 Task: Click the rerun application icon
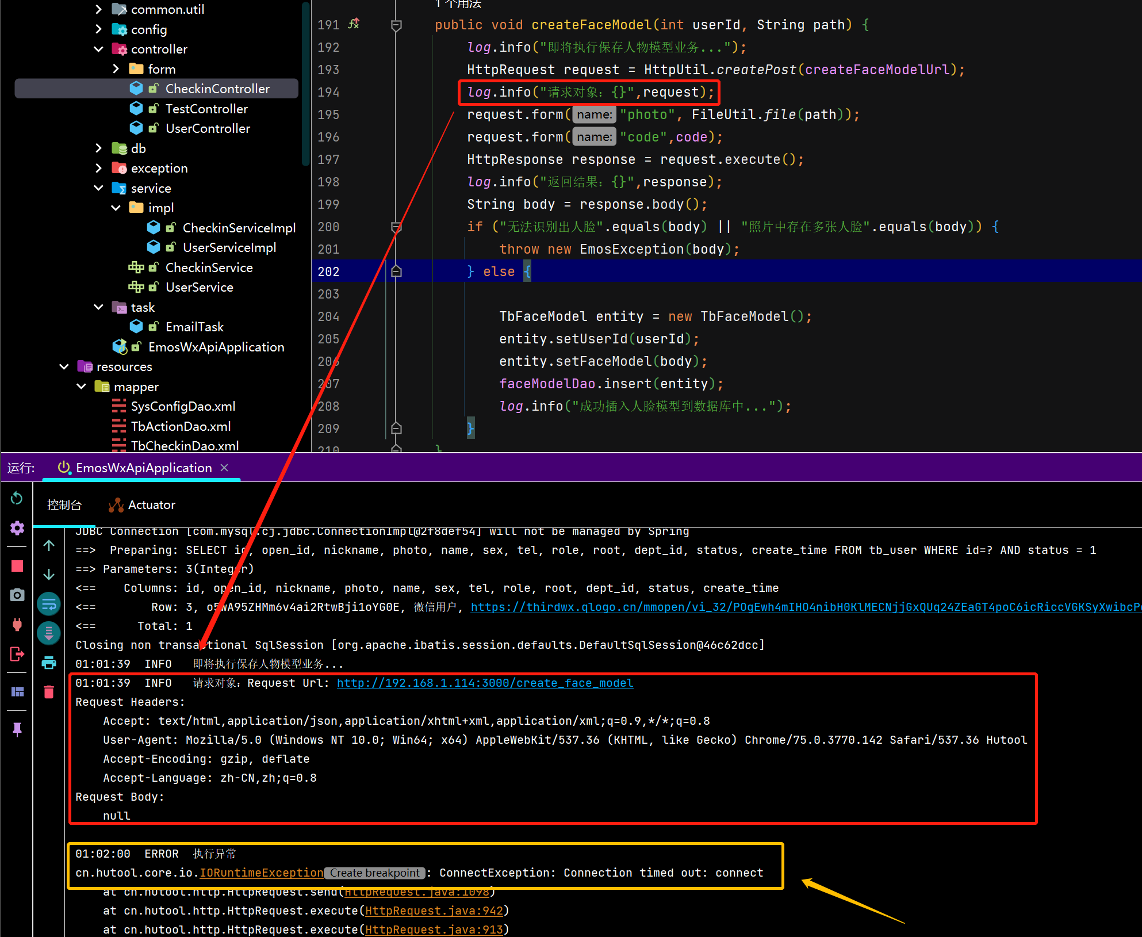coord(17,498)
